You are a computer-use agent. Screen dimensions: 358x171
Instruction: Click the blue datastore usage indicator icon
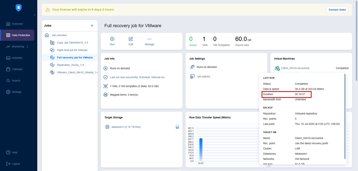click(x=177, y=127)
